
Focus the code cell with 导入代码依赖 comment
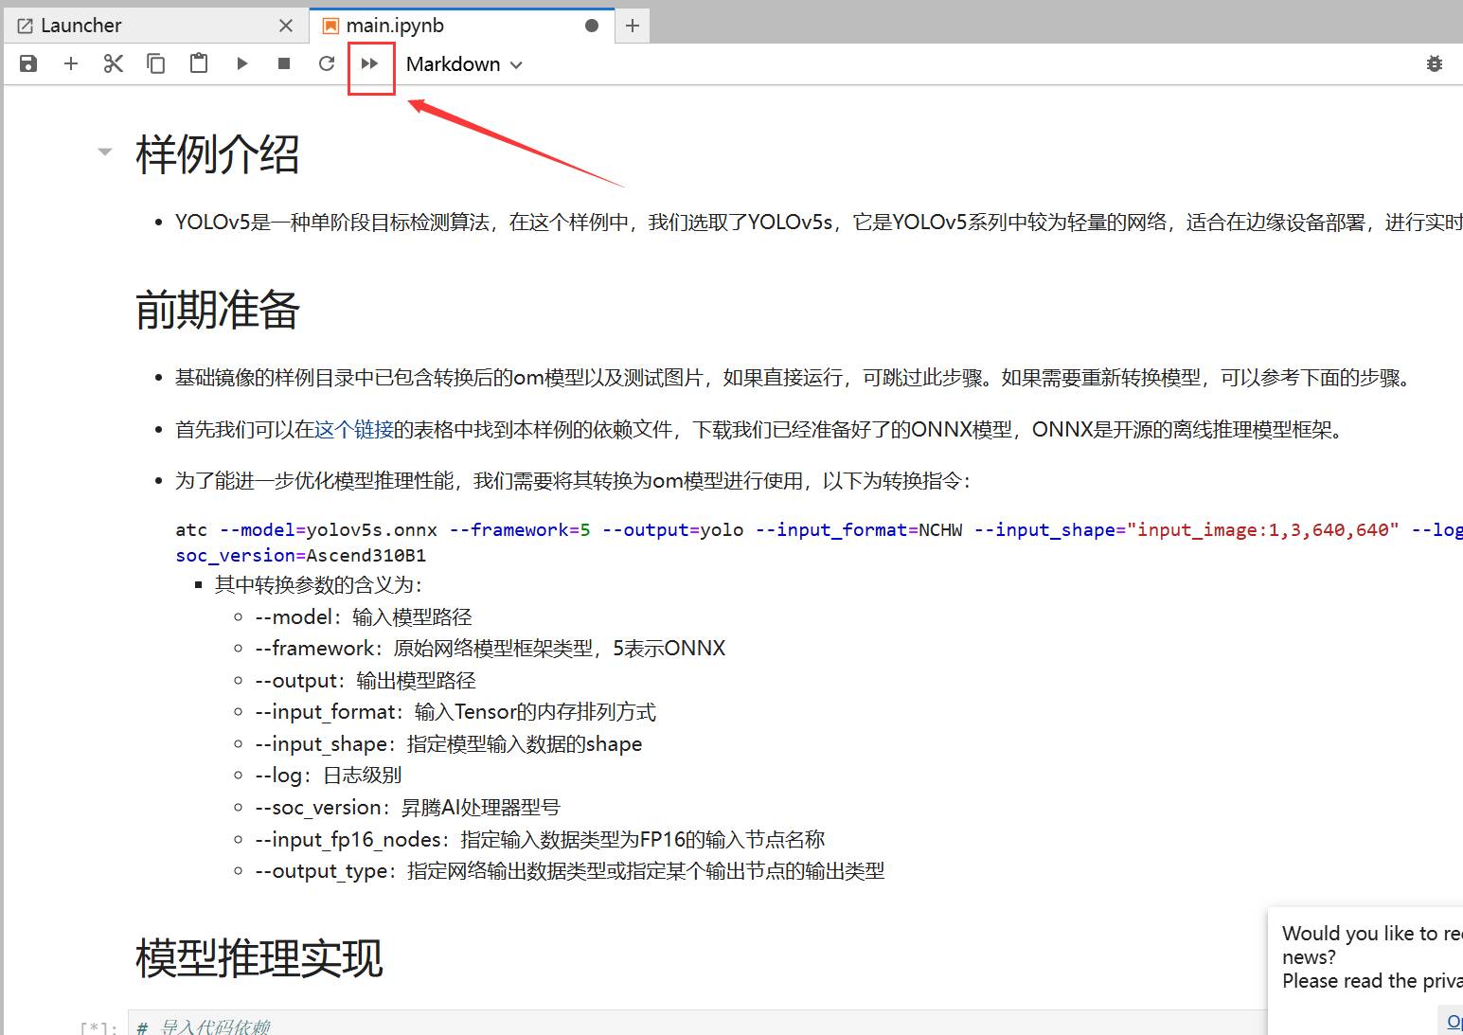click(698, 1024)
